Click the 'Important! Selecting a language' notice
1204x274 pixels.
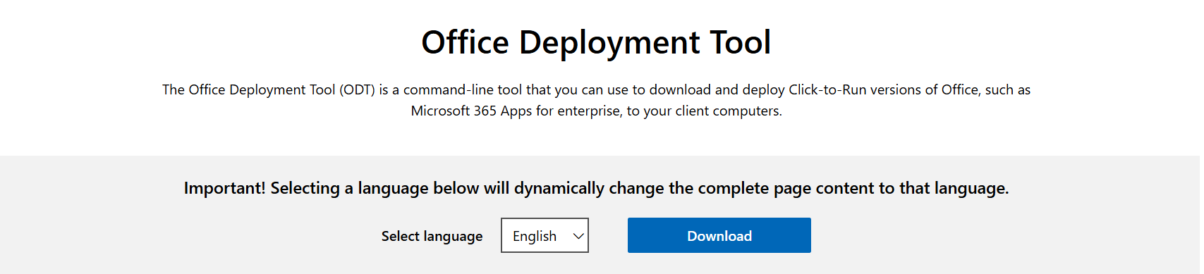tap(596, 188)
